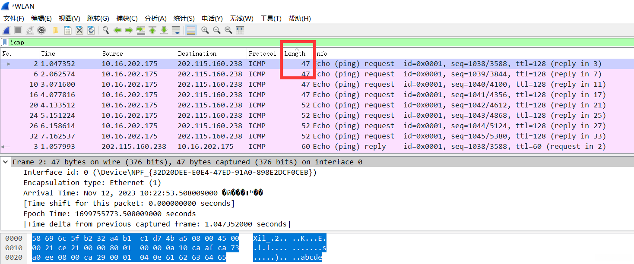The image size is (634, 264).
Task: Open the 电话(Y) menu
Action: [212, 19]
